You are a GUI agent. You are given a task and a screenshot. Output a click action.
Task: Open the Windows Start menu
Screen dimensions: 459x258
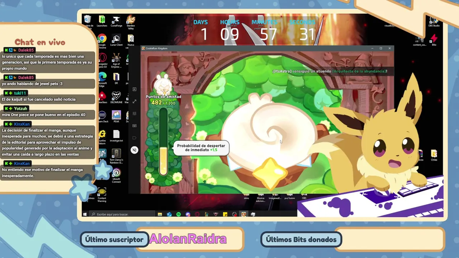point(85,214)
